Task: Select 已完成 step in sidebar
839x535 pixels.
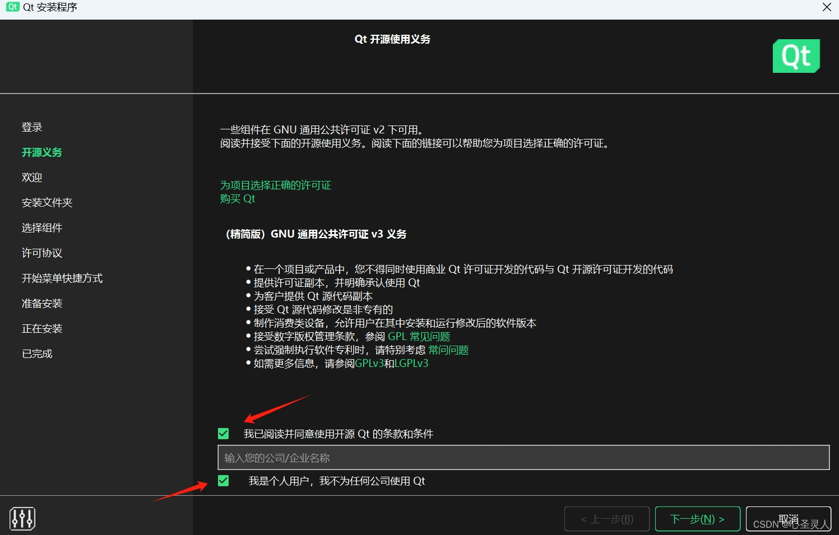Action: pos(36,353)
